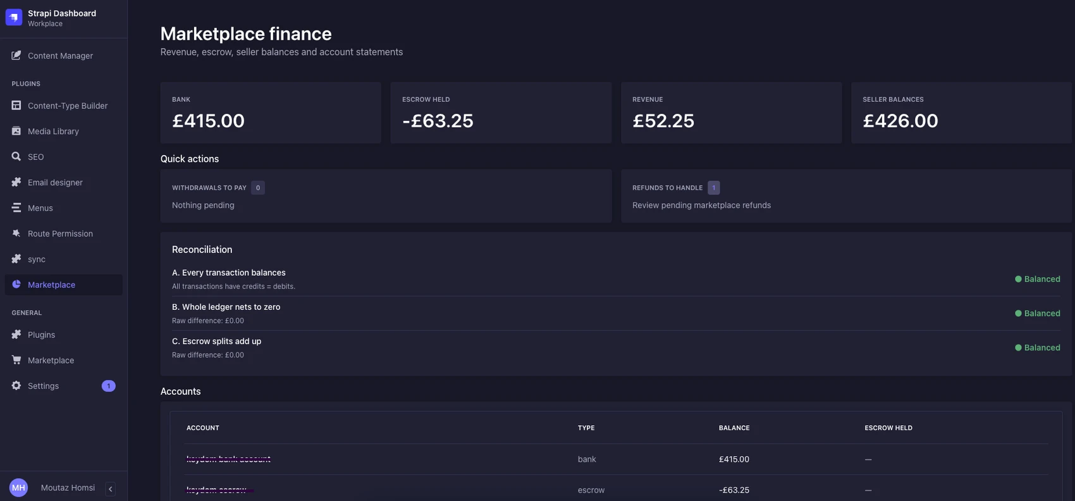Open Plugins under the General section
Viewport: 1075px width, 501px height.
[64, 335]
